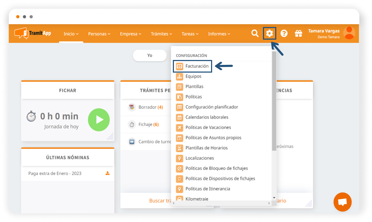Download Paga extra de Enero payslip
This screenshot has width=372, height=222.
[x=108, y=173]
